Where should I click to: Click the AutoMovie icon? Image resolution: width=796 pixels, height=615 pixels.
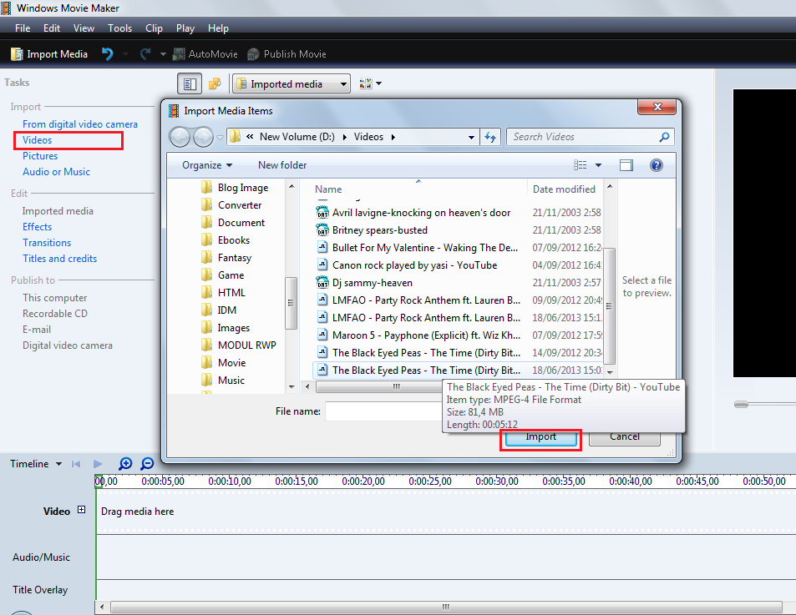click(179, 54)
